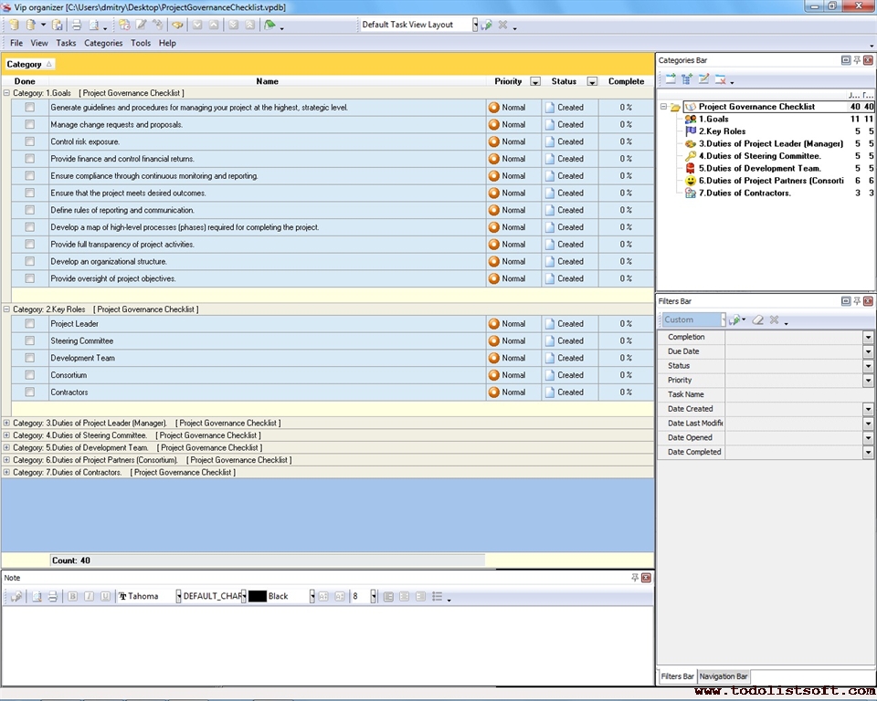The width and height of the screenshot is (877, 701).
Task: Click the bold icon in Note toolbar
Action: 74,597
